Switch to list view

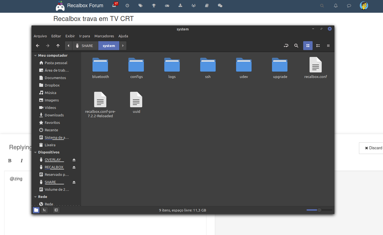click(x=318, y=46)
